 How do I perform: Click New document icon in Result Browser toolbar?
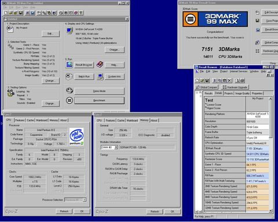click(x=197, y=80)
